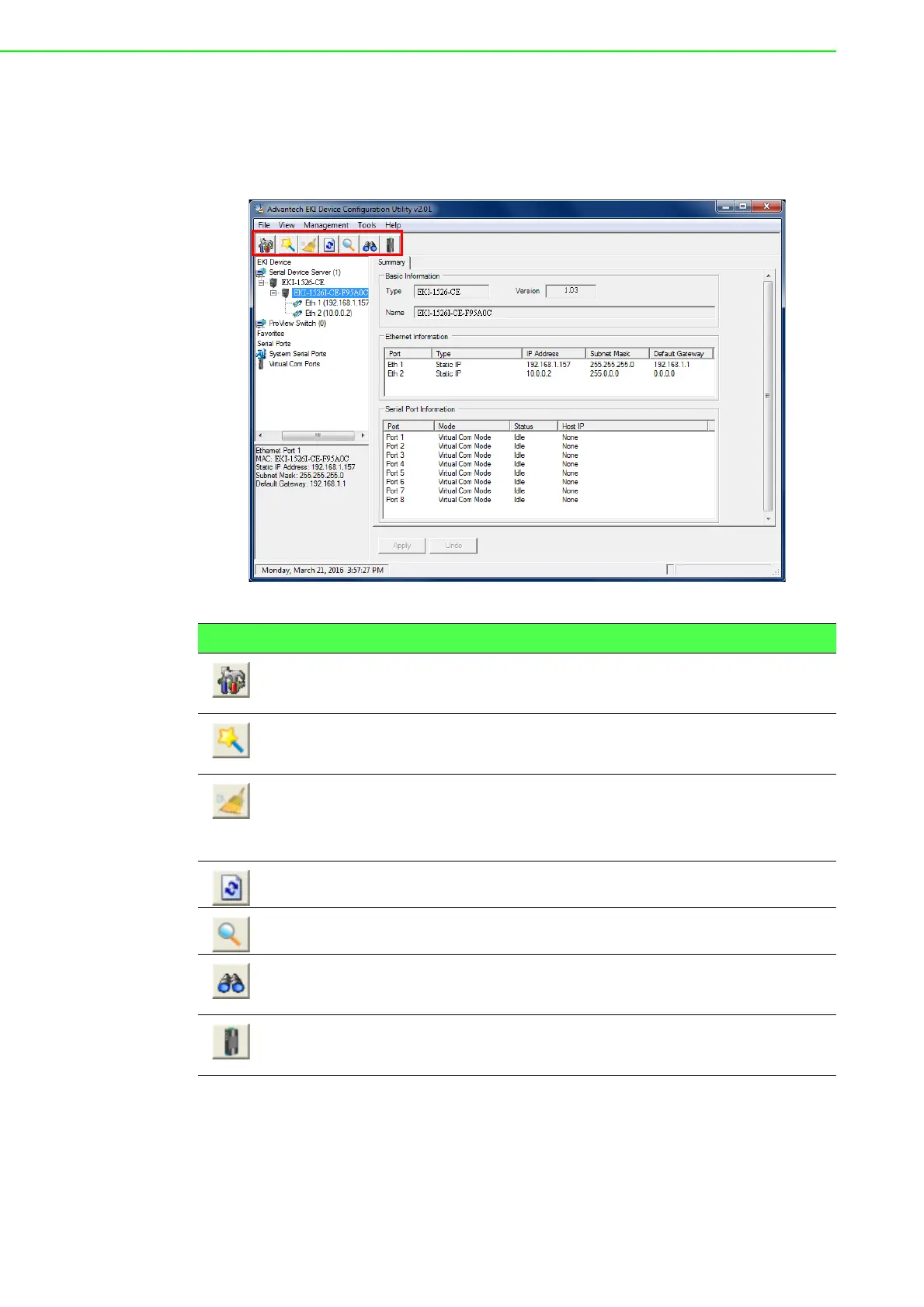Click the Eth 2 connector icon in tree

(298, 313)
